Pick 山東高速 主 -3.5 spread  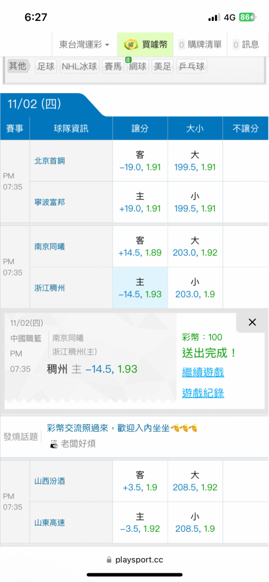[x=140, y=523]
